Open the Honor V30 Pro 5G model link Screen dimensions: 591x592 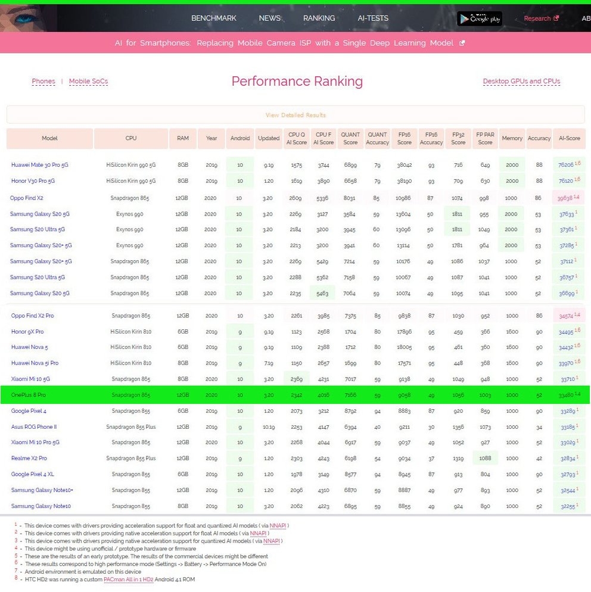(x=33, y=181)
